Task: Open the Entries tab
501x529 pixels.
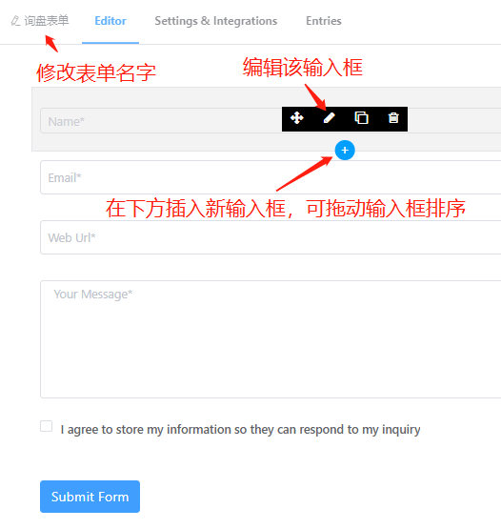Action: (x=324, y=21)
